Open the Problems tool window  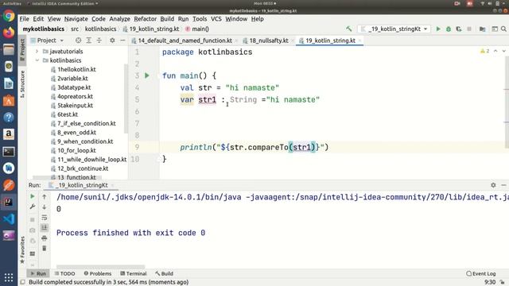tap(97, 273)
